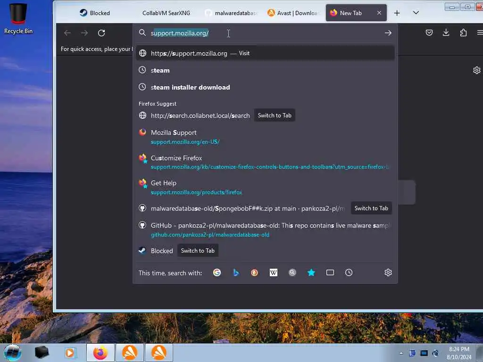Open the Mozilla Support suggestion
This screenshot has height=362, width=483.
click(265, 137)
